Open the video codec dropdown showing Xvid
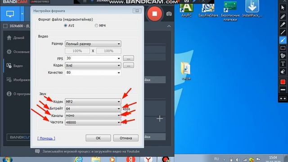Image resolution: width=288 pixels, height=162 pixels. pyautogui.click(x=93, y=65)
